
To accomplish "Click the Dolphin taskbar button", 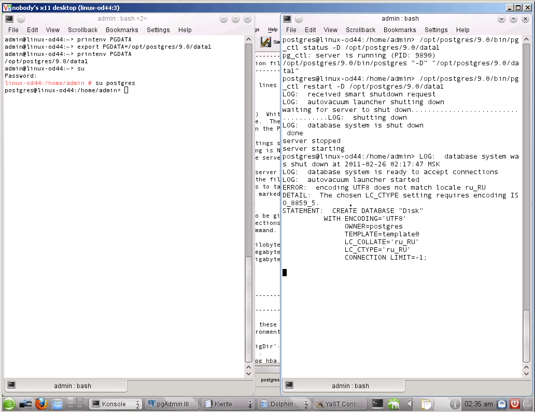I will point(284,404).
